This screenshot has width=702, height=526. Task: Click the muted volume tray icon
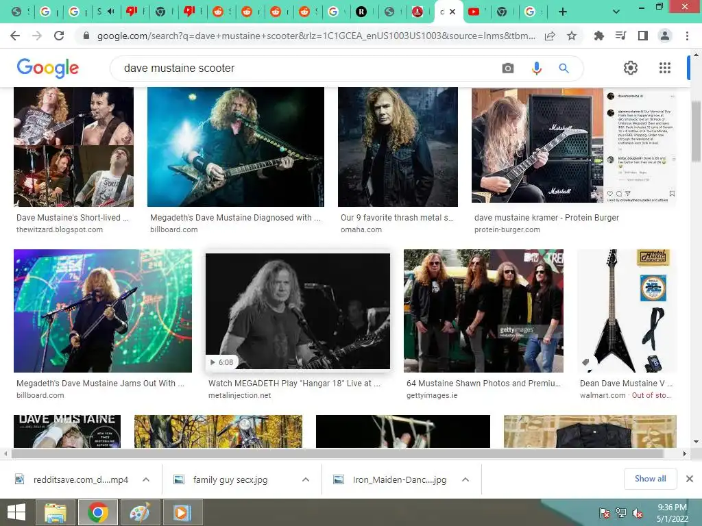click(x=638, y=513)
